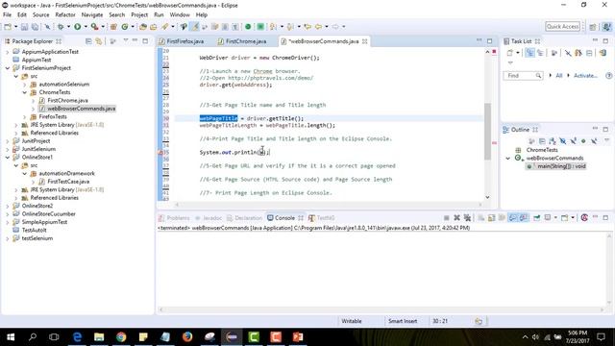
Task: Click the Save icon in toolbar
Action: click(x=24, y=27)
